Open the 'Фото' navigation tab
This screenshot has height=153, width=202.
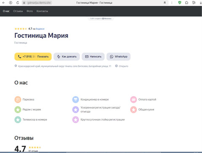[x=29, y=11]
